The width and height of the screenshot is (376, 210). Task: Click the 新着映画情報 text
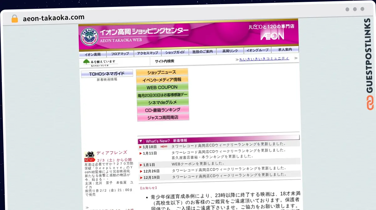[107, 80]
